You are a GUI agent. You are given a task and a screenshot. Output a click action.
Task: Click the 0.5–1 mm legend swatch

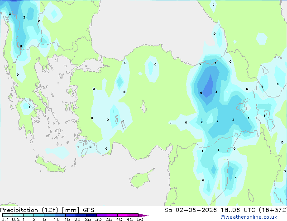click(x=18, y=215)
